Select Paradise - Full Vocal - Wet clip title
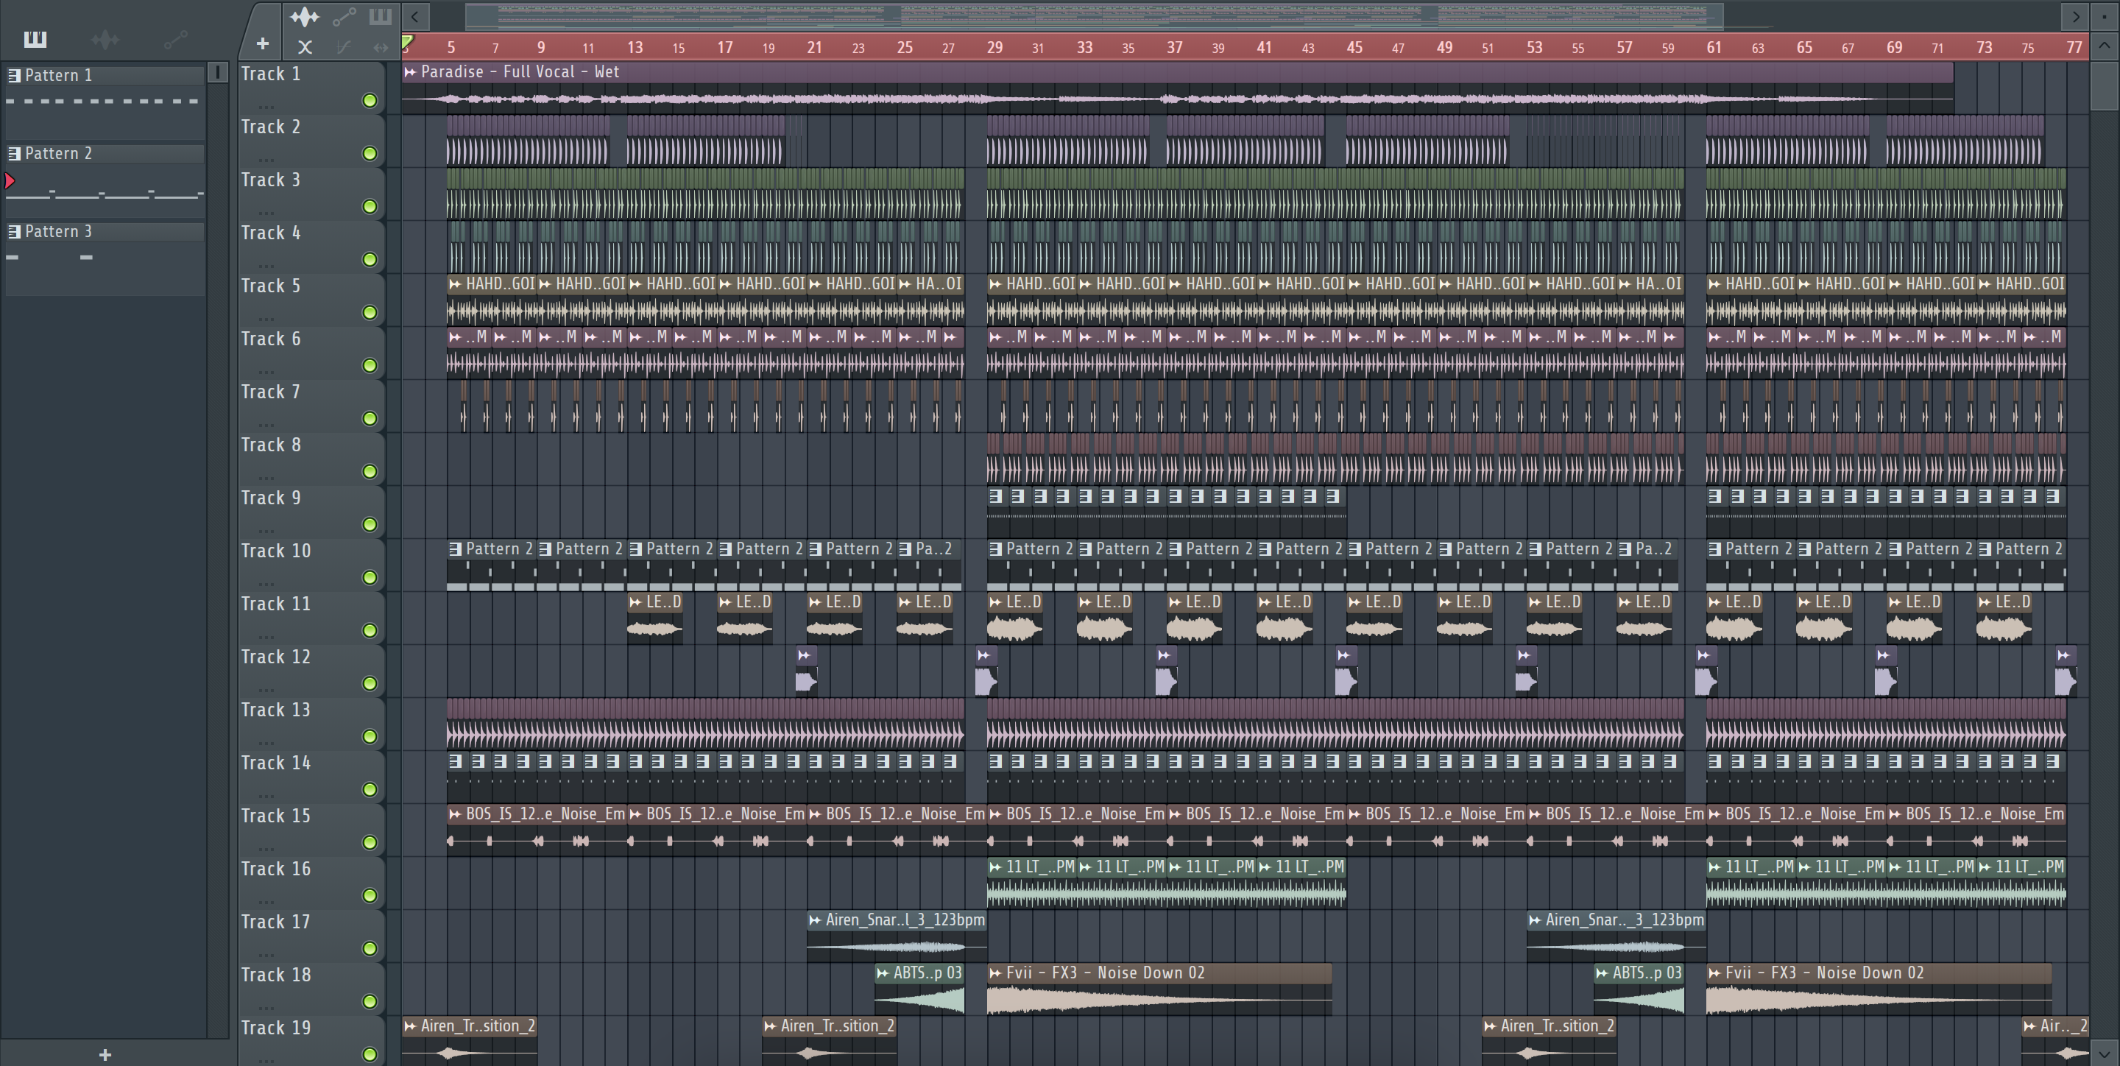The image size is (2120, 1066). [x=519, y=72]
